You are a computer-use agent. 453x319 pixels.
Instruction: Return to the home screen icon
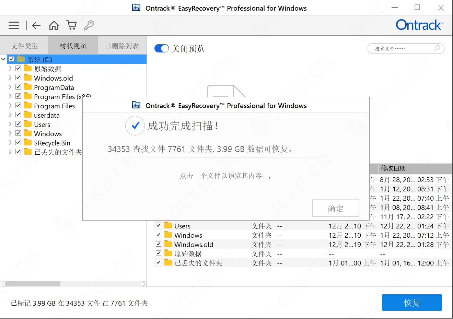[54, 25]
